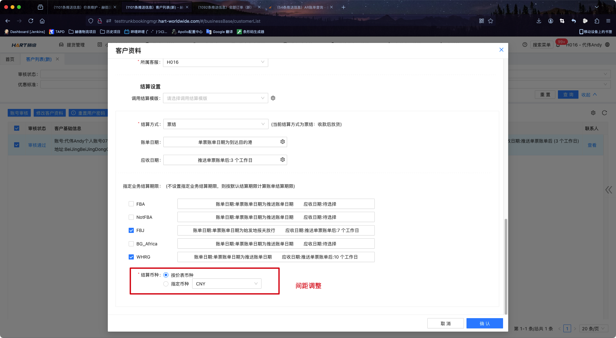616x338 pixels.
Task: Switch to the 首页 tab
Action: [x=10, y=59]
